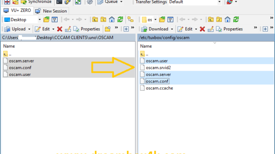Open remote Properties button
The height and width of the screenshot is (154, 275).
(x=230, y=29)
